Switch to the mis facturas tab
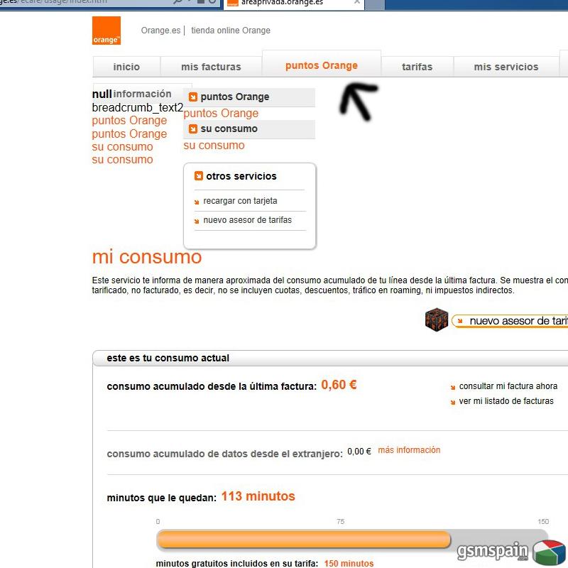This screenshot has height=568, width=568. [211, 67]
